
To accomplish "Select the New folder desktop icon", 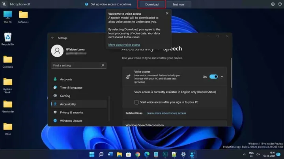I will [7, 107].
